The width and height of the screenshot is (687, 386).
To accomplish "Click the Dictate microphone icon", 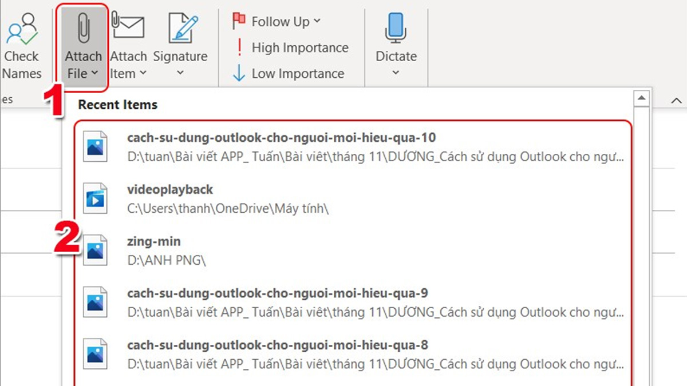I will pyautogui.click(x=396, y=27).
